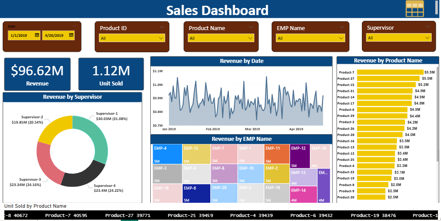
Task: Click the chevron above the Supervisor slicer
Action: point(428,27)
